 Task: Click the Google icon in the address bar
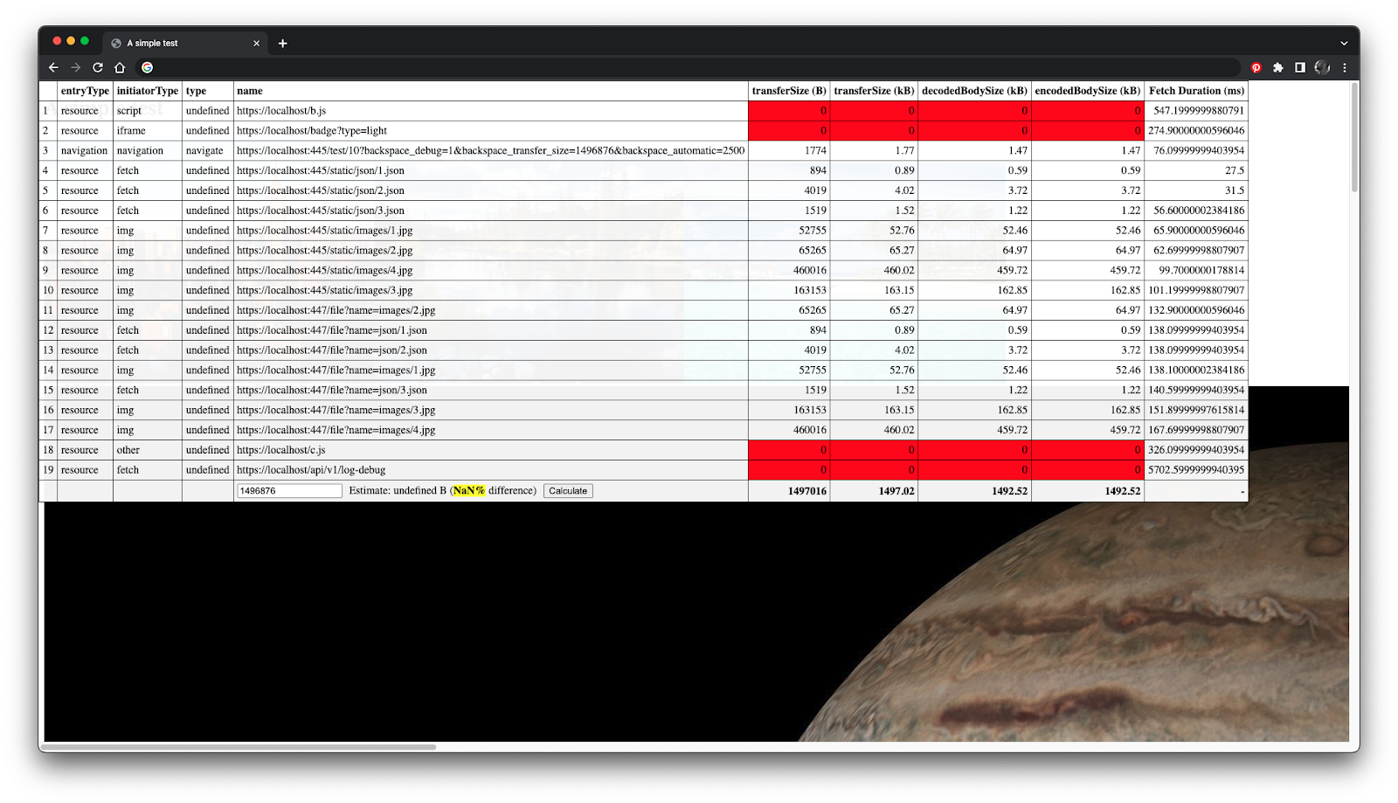[148, 67]
